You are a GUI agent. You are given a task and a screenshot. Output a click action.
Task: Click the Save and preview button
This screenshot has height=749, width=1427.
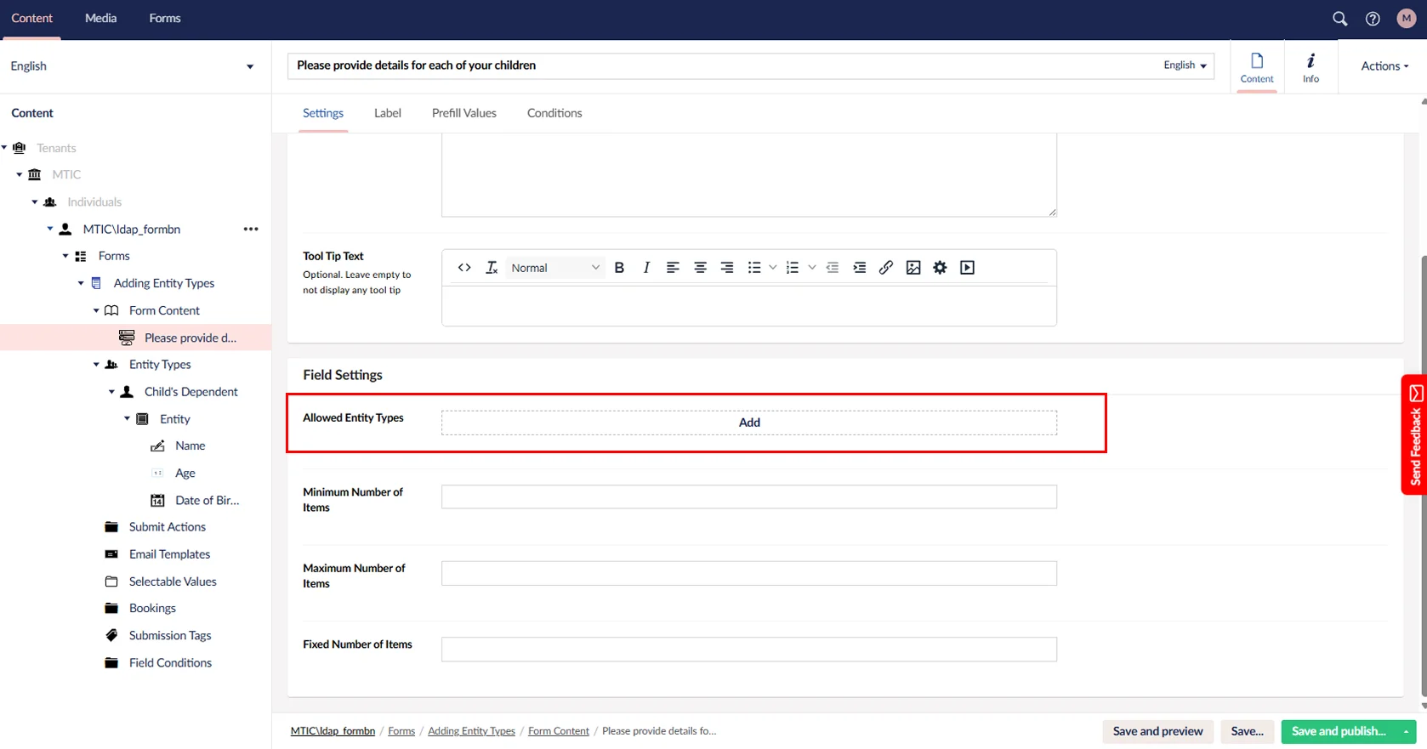click(x=1157, y=731)
